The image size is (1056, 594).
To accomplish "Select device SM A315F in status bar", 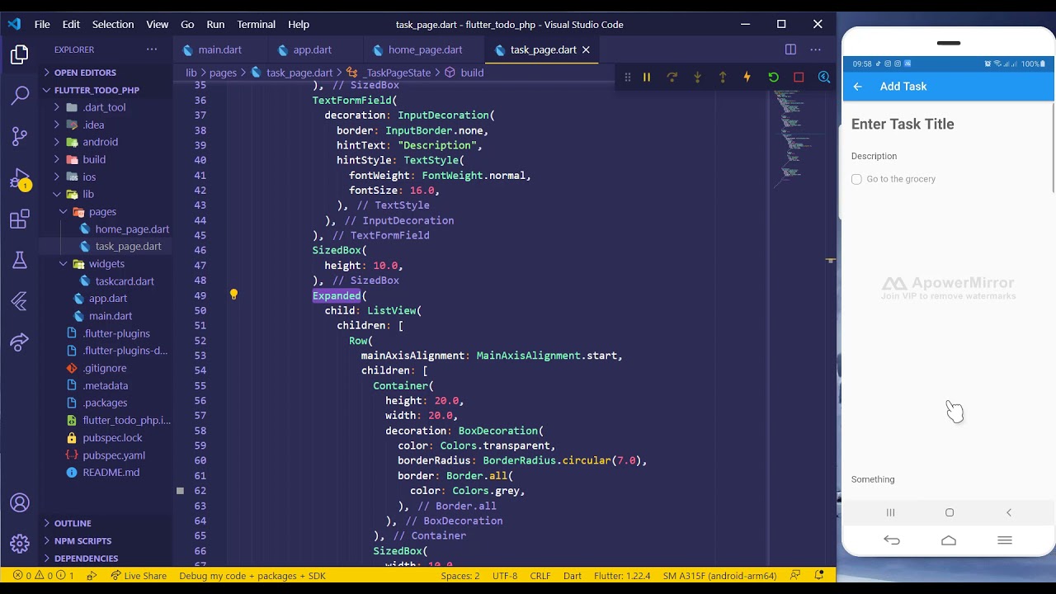I will point(719,575).
